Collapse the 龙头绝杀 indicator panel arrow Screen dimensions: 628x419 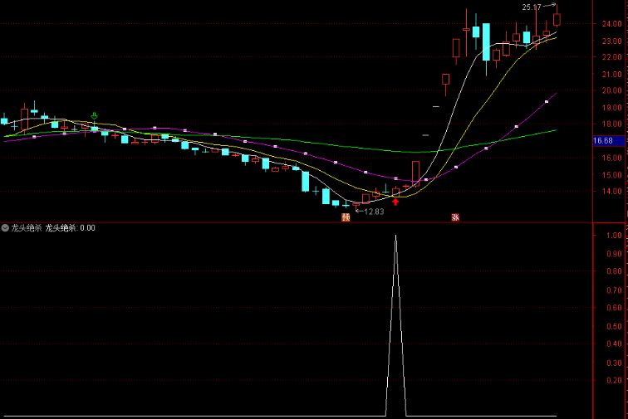pos(5,228)
